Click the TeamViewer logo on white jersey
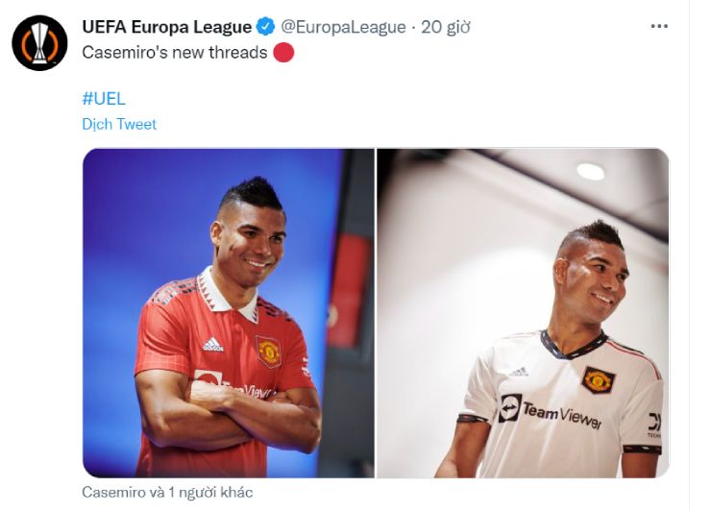711x510 pixels. pyautogui.click(x=550, y=412)
